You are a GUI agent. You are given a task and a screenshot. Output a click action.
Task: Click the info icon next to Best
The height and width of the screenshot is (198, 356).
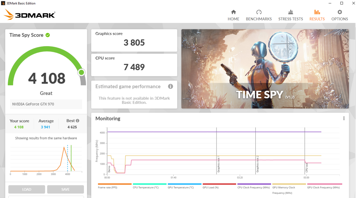coord(78,121)
